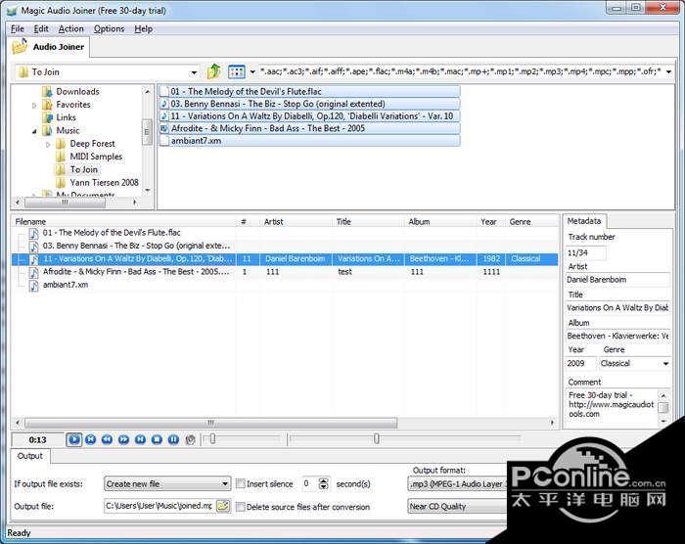Sort list by Filename column header
This screenshot has width=685, height=544.
click(124, 221)
